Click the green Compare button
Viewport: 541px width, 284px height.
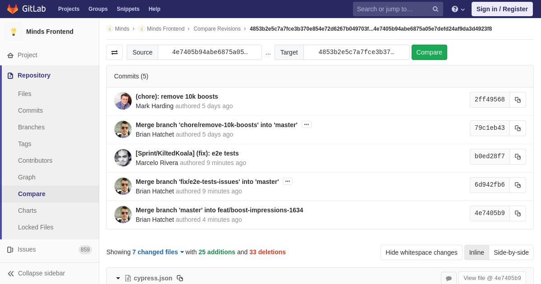[x=429, y=52]
